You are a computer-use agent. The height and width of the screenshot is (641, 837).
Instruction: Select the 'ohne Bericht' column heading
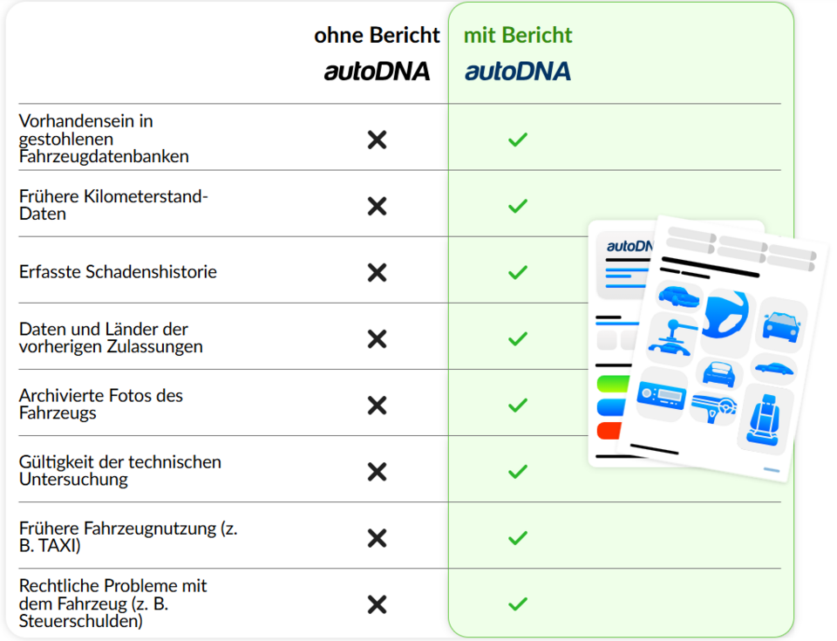point(377,36)
